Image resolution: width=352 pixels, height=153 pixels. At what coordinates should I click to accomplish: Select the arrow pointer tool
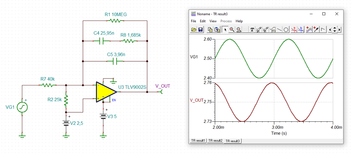[x=225, y=30]
